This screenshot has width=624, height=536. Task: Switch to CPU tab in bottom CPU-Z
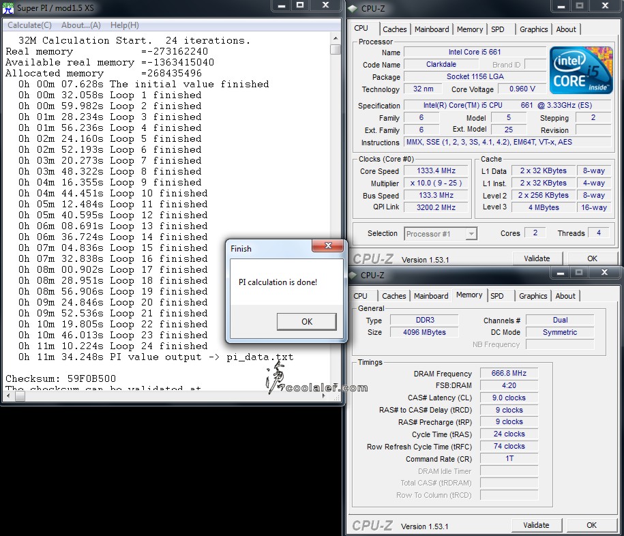pyautogui.click(x=360, y=296)
